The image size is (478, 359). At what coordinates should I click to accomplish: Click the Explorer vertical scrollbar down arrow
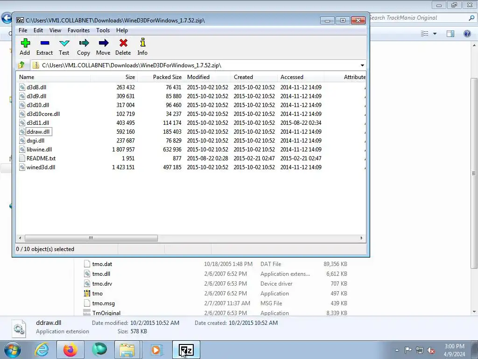coord(474,312)
